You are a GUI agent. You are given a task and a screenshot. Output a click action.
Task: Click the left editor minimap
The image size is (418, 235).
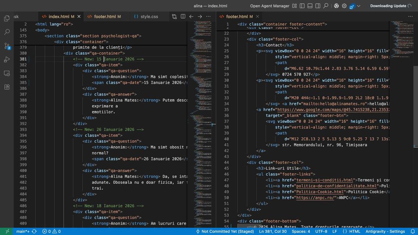(201, 83)
